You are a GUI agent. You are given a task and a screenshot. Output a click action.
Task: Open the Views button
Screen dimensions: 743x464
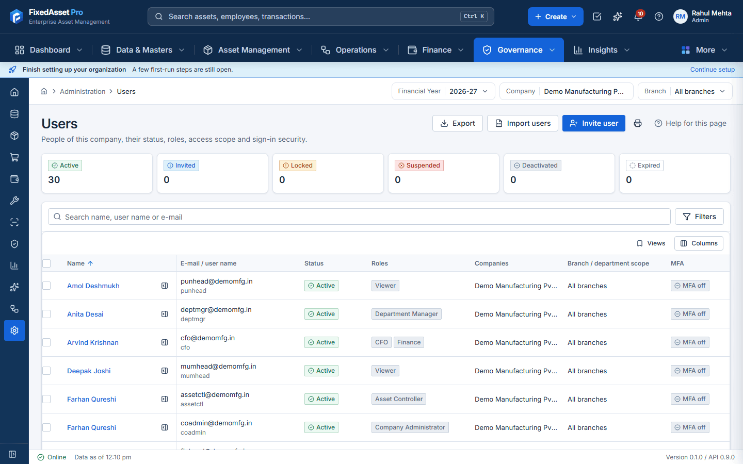click(x=651, y=243)
